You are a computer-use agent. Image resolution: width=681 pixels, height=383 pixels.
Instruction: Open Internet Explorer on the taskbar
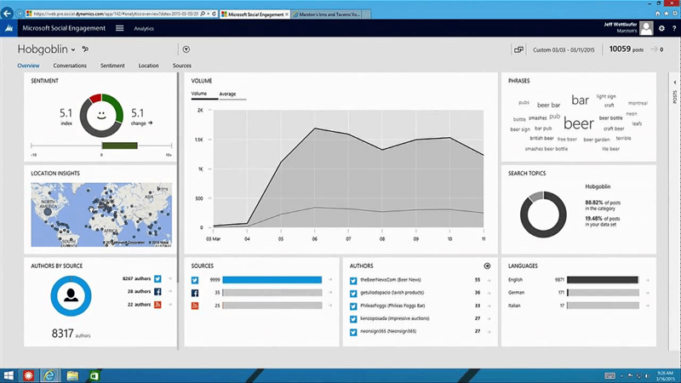[49, 375]
